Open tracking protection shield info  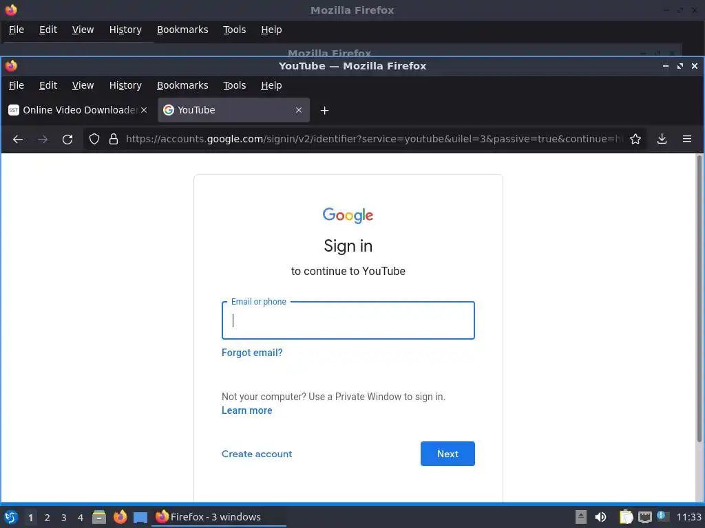(94, 139)
